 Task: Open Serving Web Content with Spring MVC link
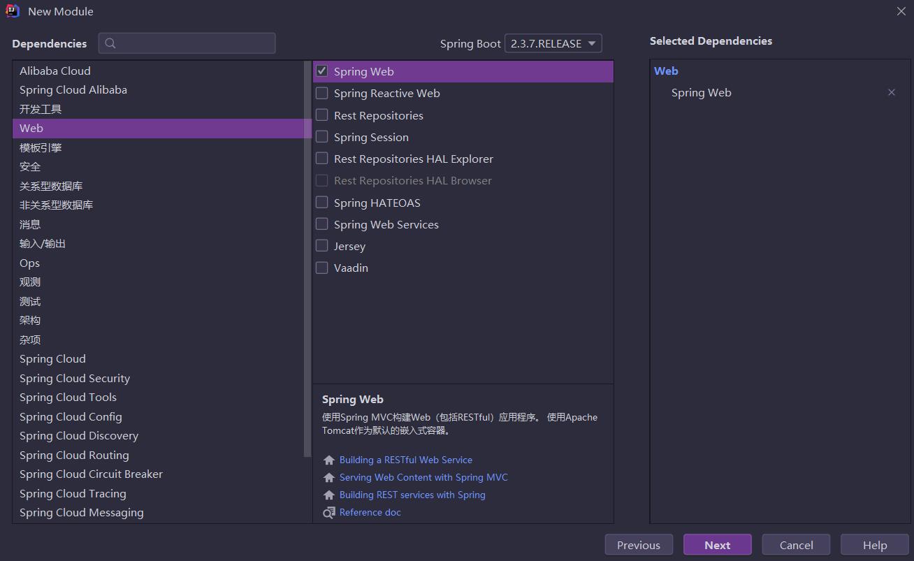tap(423, 477)
